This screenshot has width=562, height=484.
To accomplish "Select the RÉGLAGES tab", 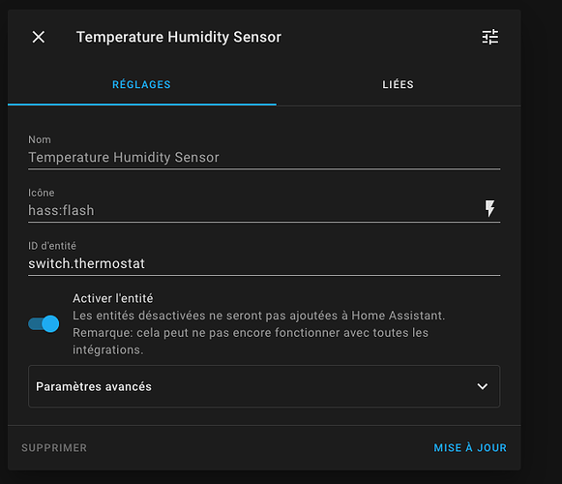I will pos(141,84).
